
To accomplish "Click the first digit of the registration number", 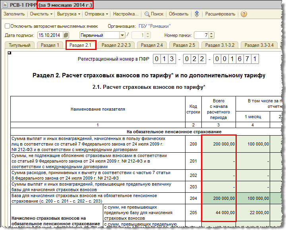I will tap(157, 59).
